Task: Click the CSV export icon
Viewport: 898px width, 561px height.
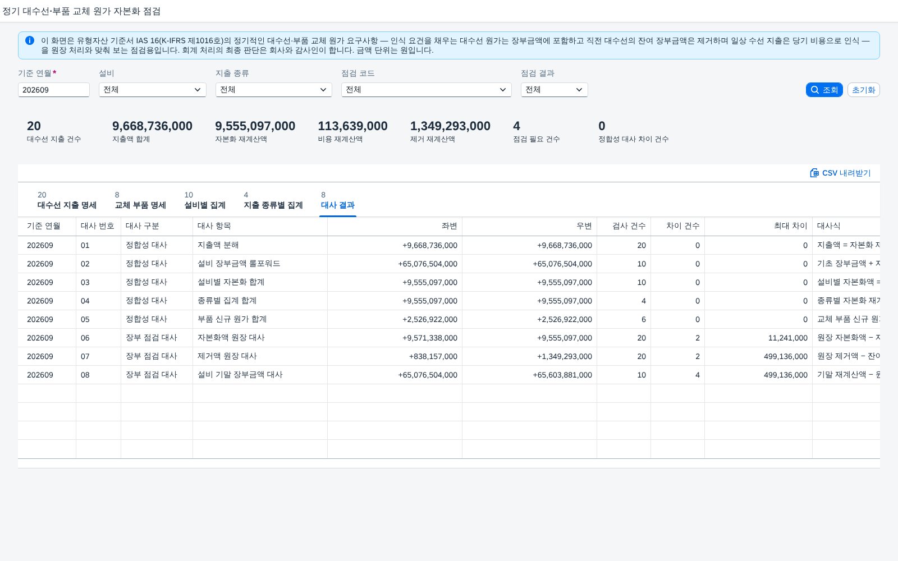Action: [814, 173]
